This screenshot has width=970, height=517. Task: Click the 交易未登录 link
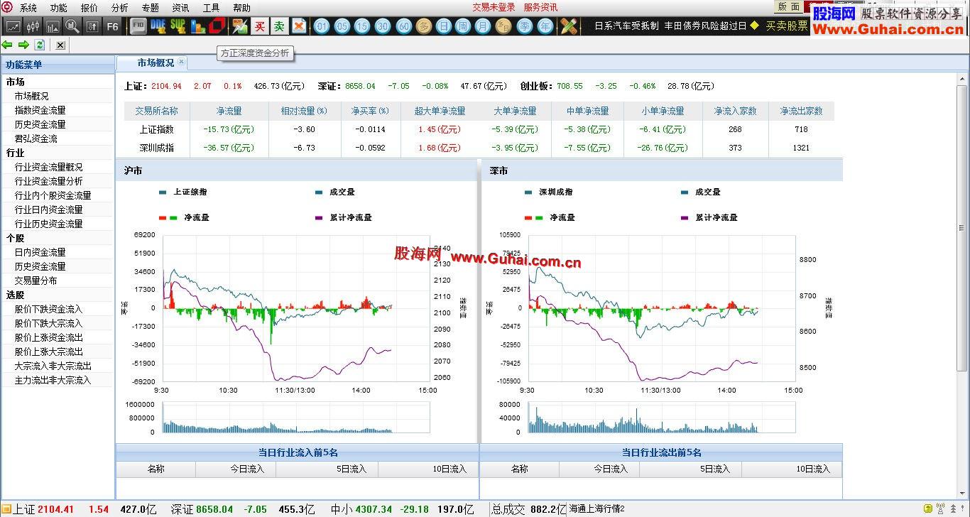tap(494, 7)
